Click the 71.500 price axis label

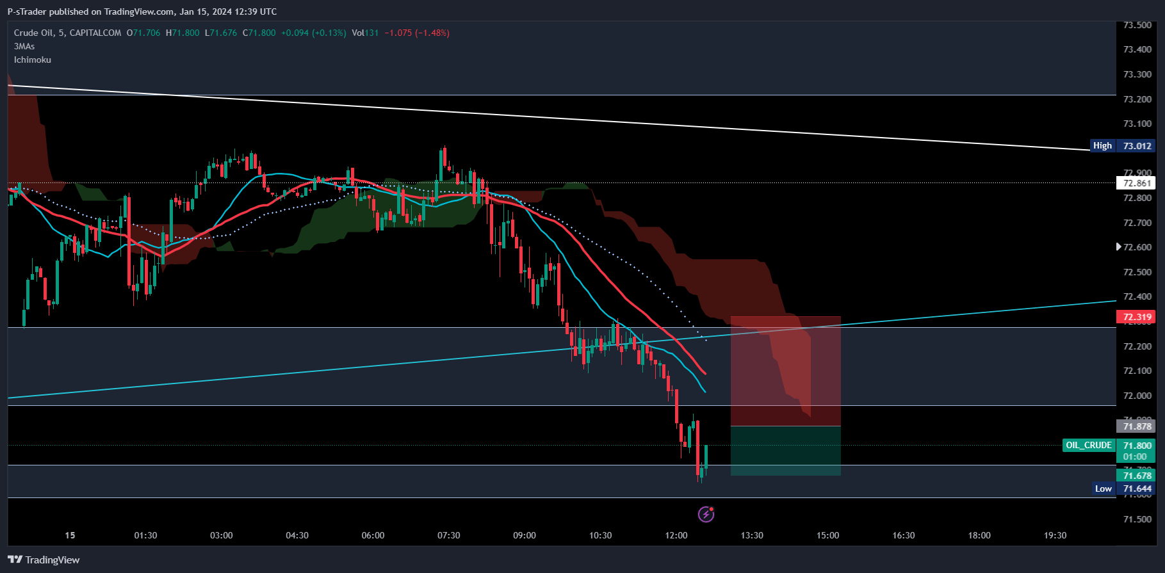(x=1137, y=519)
